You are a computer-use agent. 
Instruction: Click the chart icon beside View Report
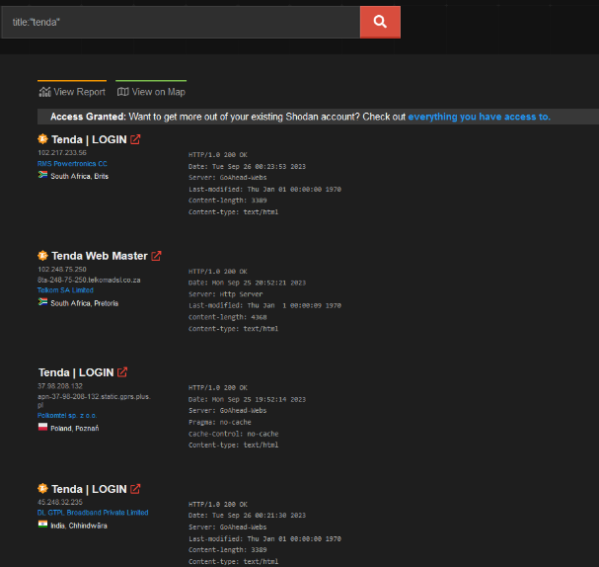click(x=44, y=92)
